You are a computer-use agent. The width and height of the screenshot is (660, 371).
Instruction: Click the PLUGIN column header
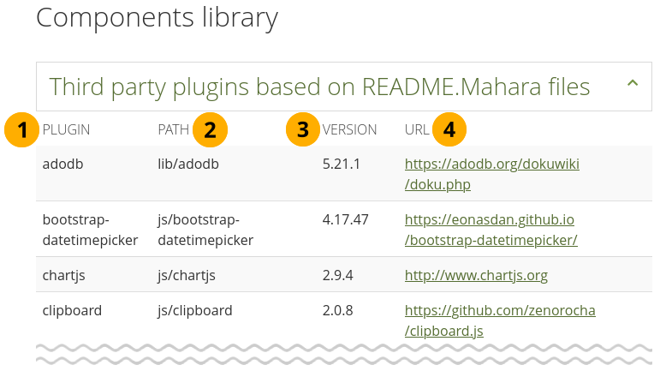coord(67,130)
